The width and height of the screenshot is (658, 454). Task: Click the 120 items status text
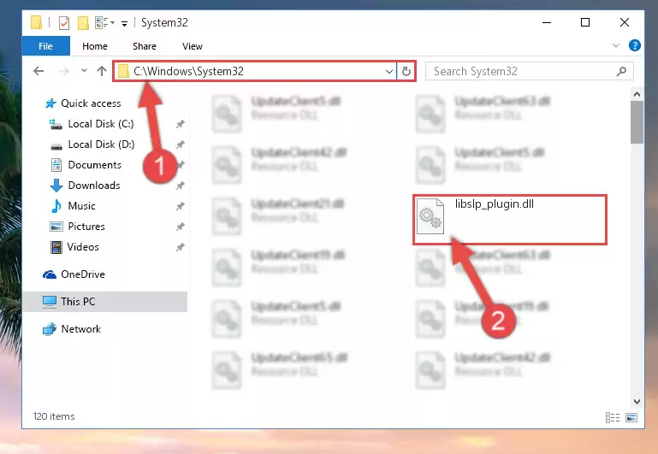[54, 416]
